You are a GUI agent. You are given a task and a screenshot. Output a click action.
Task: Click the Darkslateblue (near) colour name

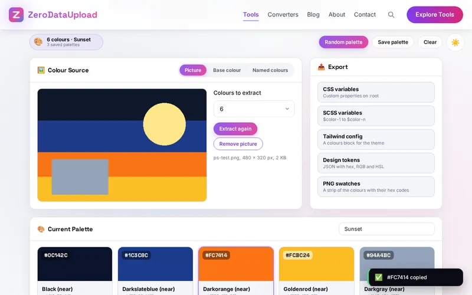point(149,289)
